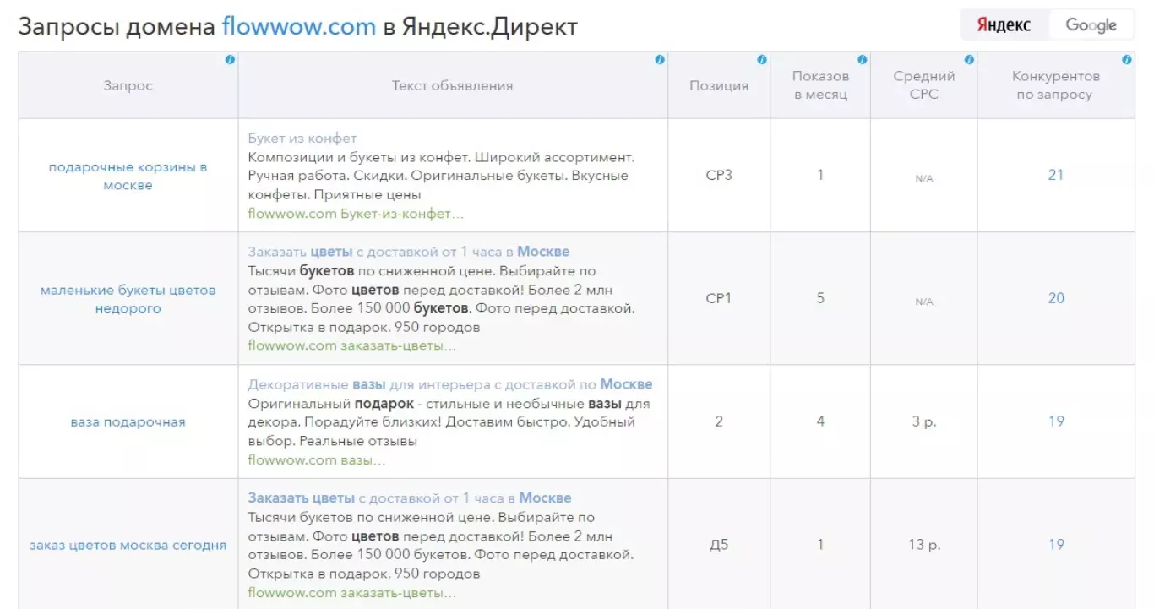Open competitors count 19 in заказ цветов row

(x=1056, y=544)
